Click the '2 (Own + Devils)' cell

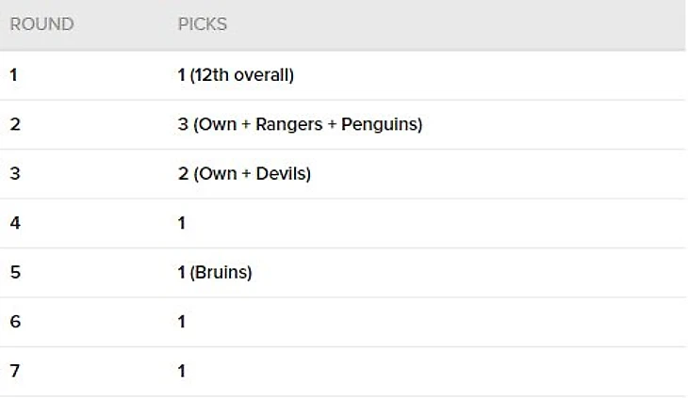click(244, 174)
